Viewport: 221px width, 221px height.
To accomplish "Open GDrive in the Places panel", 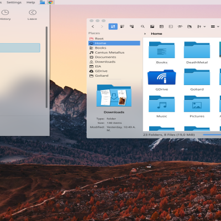I will (114, 71).
